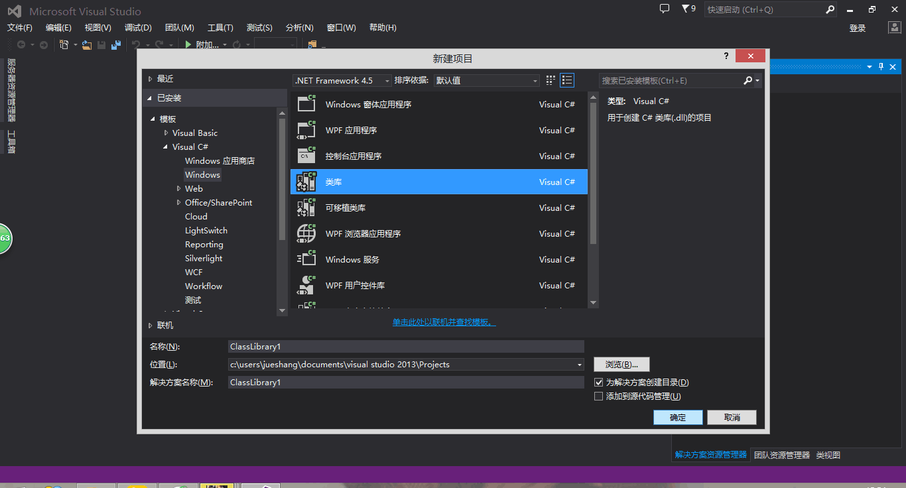Open the 排序依据 默认值 dropdown
The width and height of the screenshot is (906, 488).
coord(486,80)
